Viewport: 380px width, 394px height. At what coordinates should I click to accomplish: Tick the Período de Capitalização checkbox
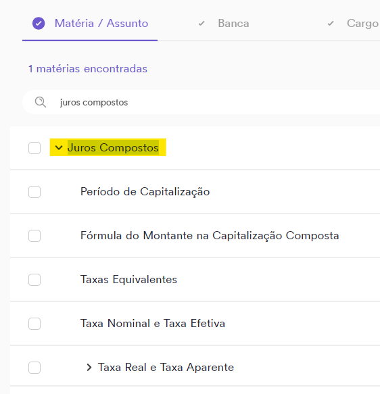tap(34, 192)
